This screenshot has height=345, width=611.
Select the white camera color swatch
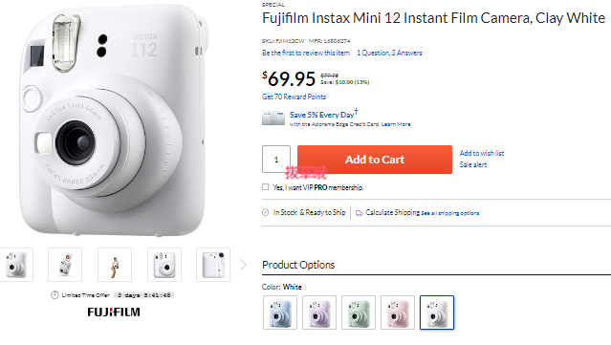coord(437,313)
